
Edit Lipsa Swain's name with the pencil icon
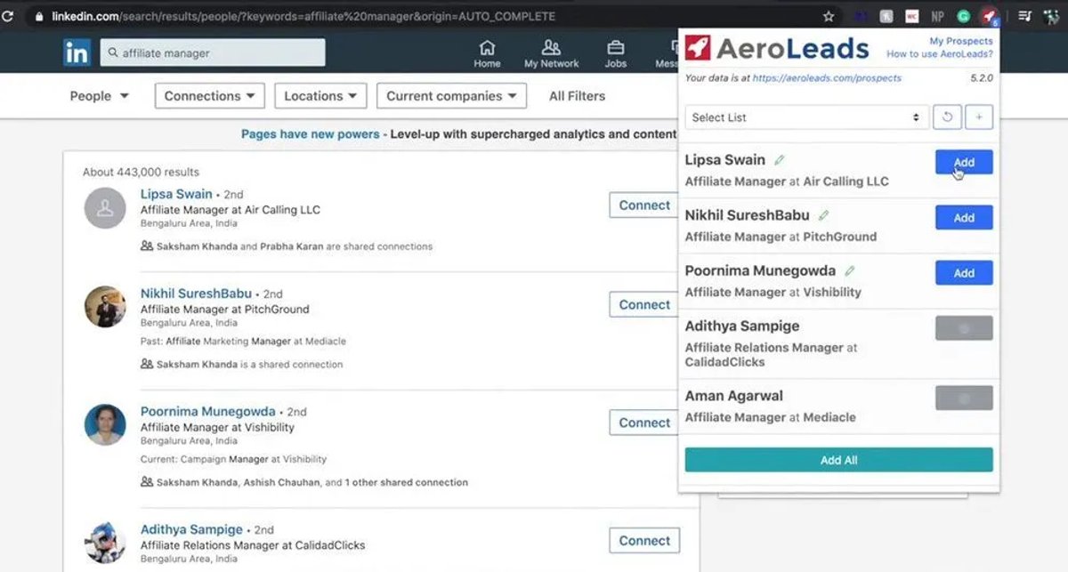pos(780,160)
